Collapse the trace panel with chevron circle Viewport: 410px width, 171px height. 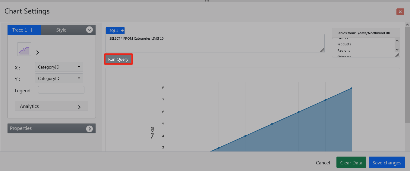[89, 30]
